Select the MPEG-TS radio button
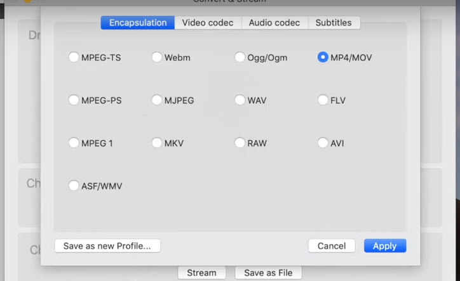Screen dimensions: 460x281 74,58
